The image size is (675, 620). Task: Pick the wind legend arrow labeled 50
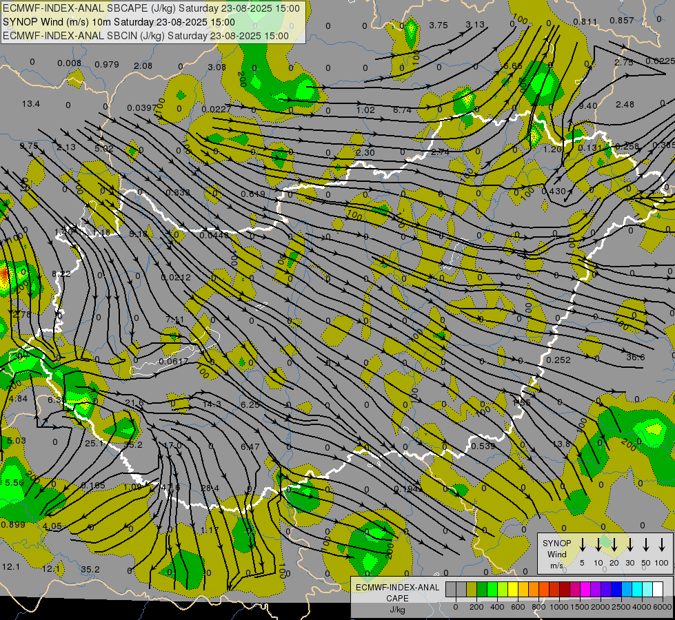(646, 545)
